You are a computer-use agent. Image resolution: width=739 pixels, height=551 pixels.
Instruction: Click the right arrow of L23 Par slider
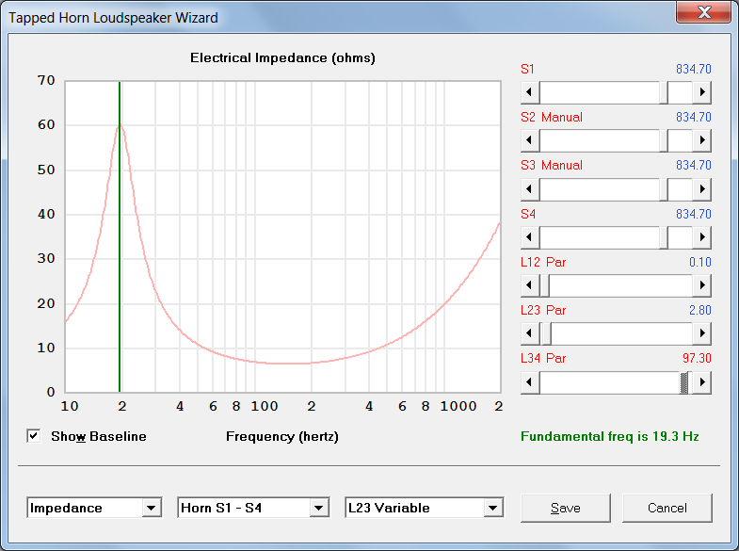tap(701, 332)
